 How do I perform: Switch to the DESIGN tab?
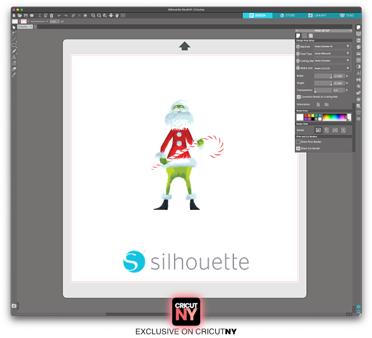tap(257, 16)
